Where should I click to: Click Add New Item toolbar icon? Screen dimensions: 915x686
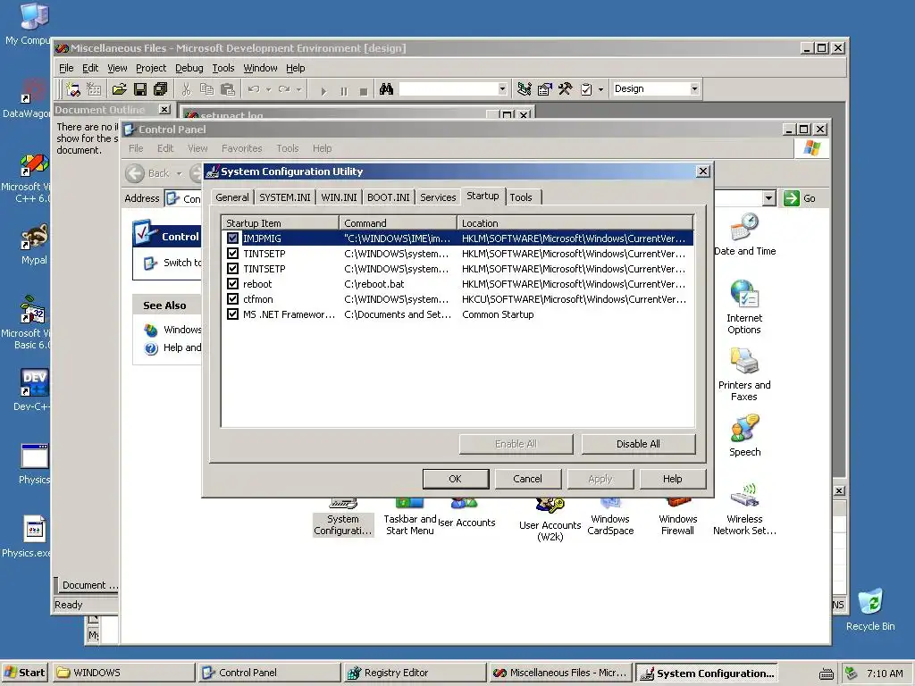pos(94,89)
